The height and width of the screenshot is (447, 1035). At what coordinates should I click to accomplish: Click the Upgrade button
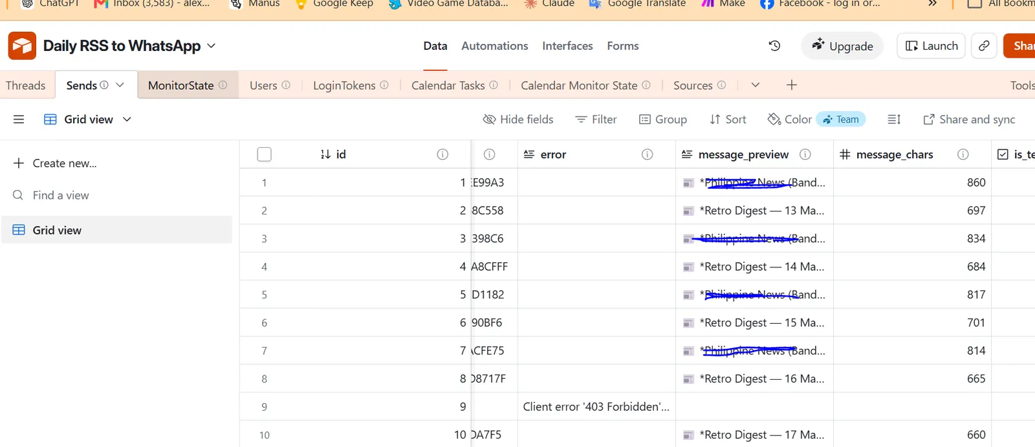click(x=842, y=46)
